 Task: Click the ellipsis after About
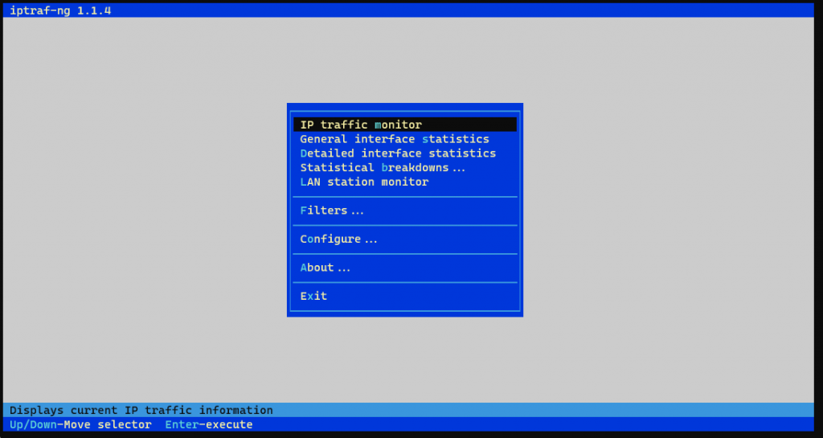click(x=344, y=268)
